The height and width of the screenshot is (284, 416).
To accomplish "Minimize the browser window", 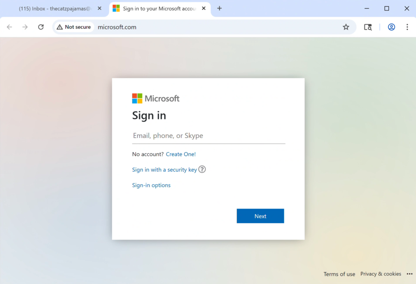I will [x=367, y=9].
